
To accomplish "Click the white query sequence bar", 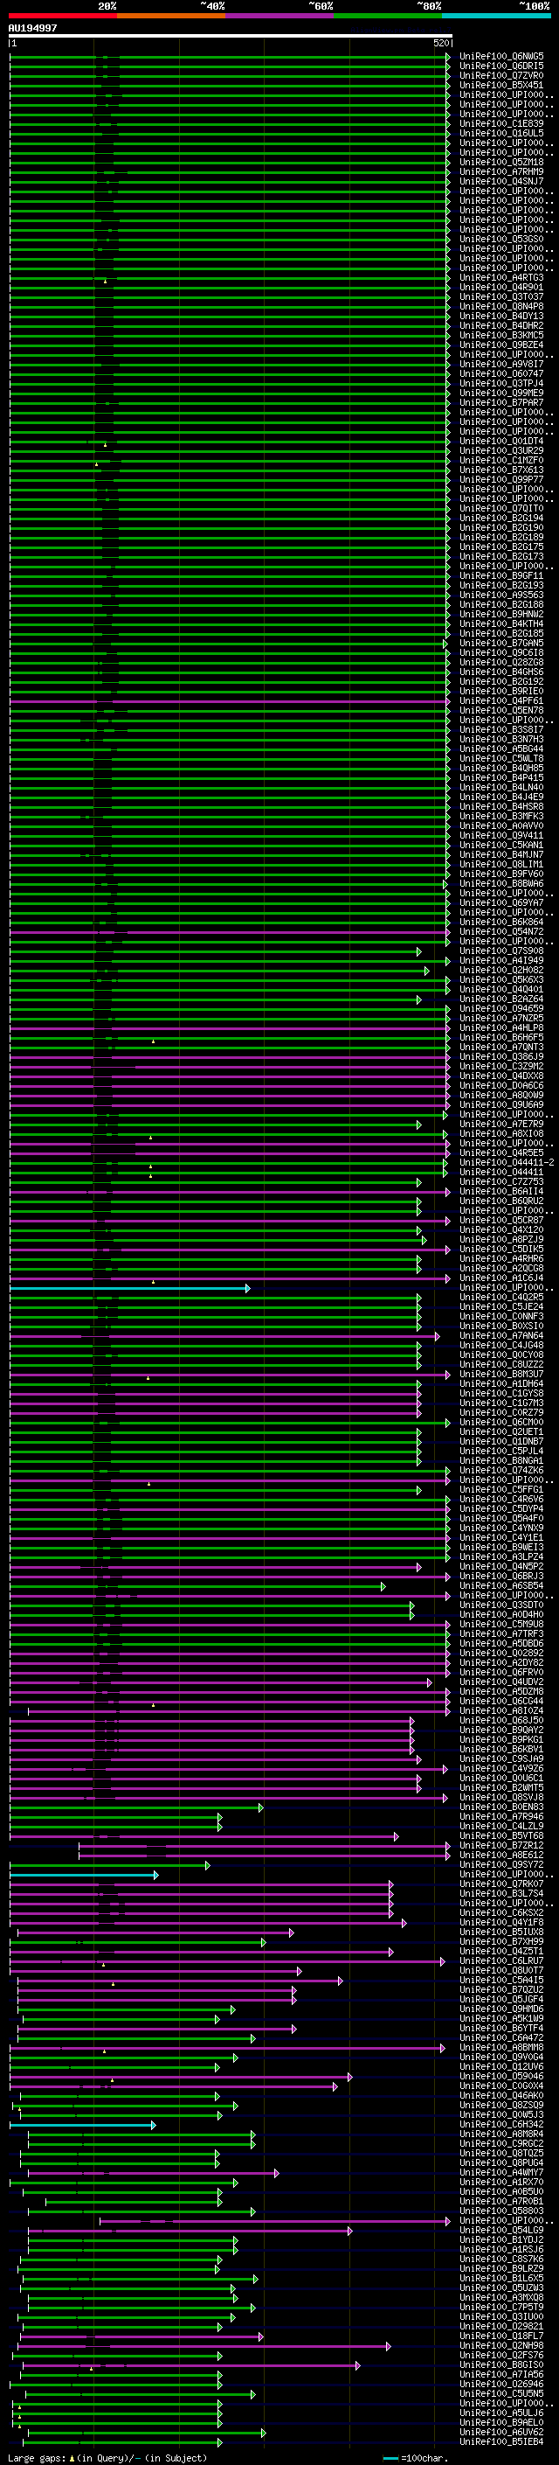I will pyautogui.click(x=231, y=37).
